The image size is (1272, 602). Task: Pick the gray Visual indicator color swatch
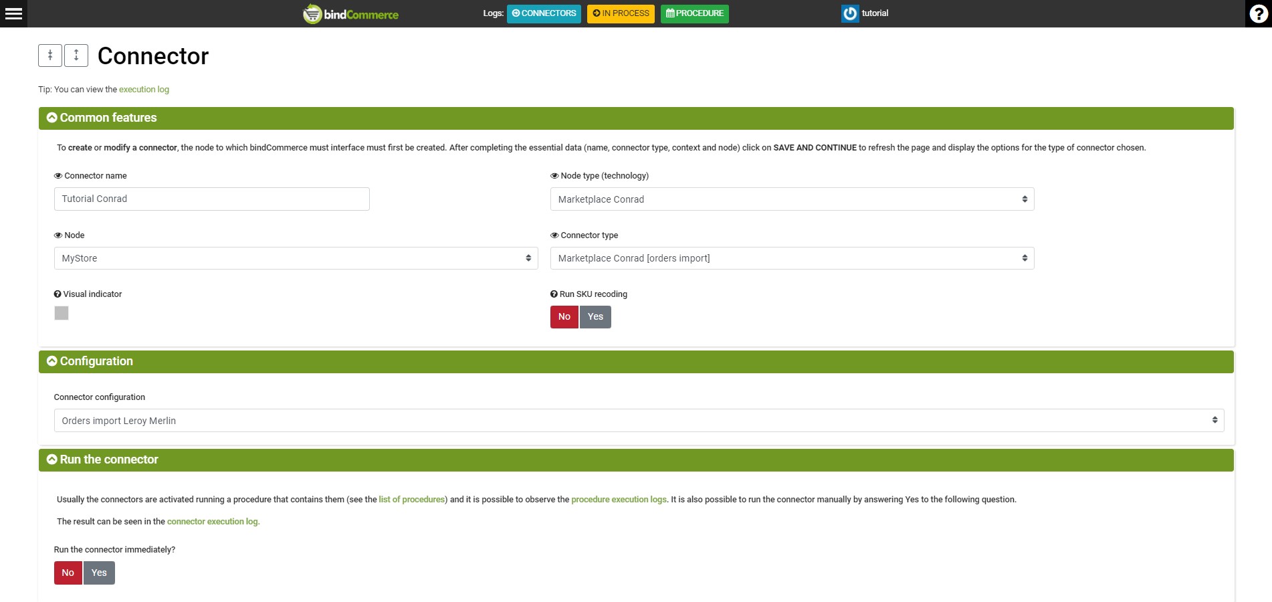click(x=62, y=313)
